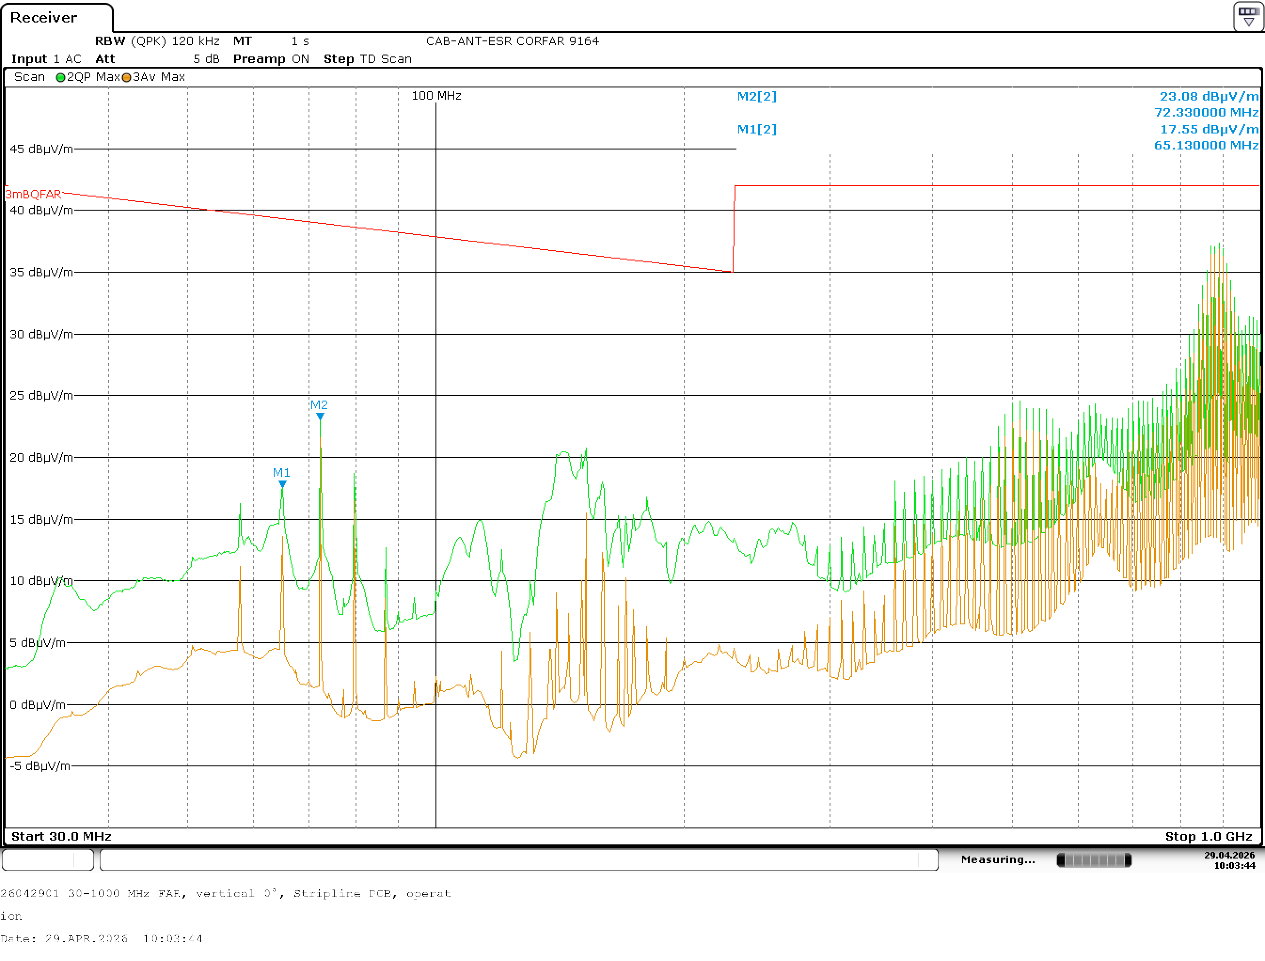Click the Step TD Scan setting
Viewport: 1265px width, 961px height.
pyautogui.click(x=368, y=59)
